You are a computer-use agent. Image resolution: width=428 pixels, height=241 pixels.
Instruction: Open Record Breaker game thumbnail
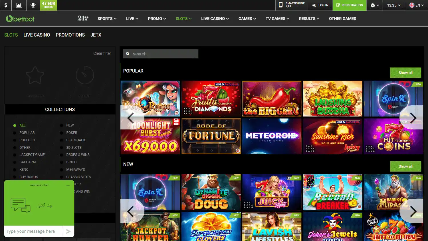click(x=333, y=192)
